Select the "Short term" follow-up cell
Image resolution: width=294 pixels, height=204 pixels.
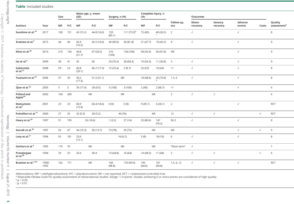[178, 146]
